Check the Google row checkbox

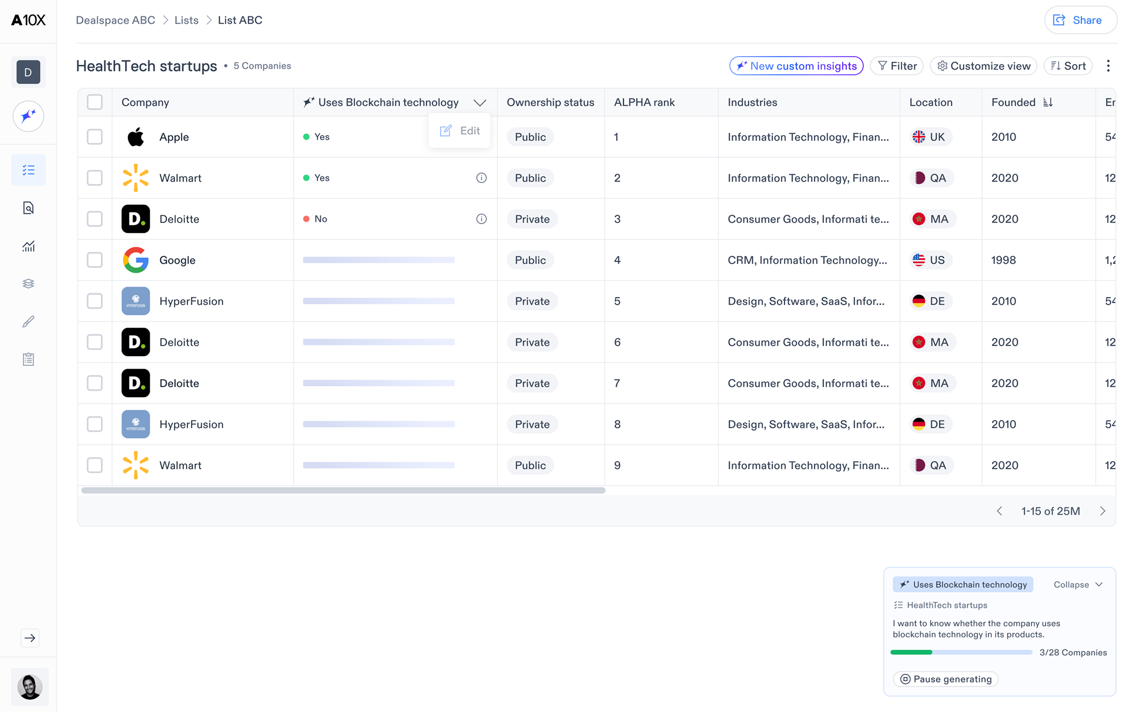(95, 259)
